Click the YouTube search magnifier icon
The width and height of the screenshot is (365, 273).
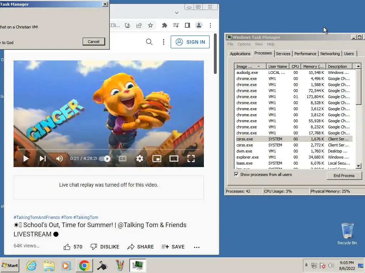coord(149,42)
